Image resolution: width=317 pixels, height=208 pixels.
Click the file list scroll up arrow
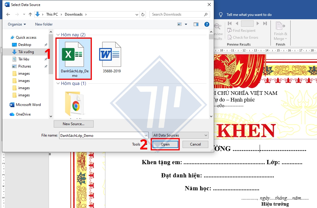point(211,32)
